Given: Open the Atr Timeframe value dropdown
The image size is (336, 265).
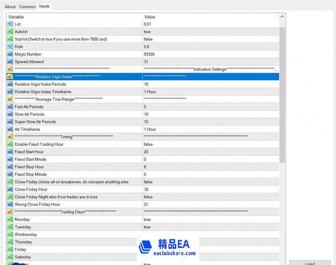Looking at the screenshot, I should pyautogui.click(x=211, y=129).
